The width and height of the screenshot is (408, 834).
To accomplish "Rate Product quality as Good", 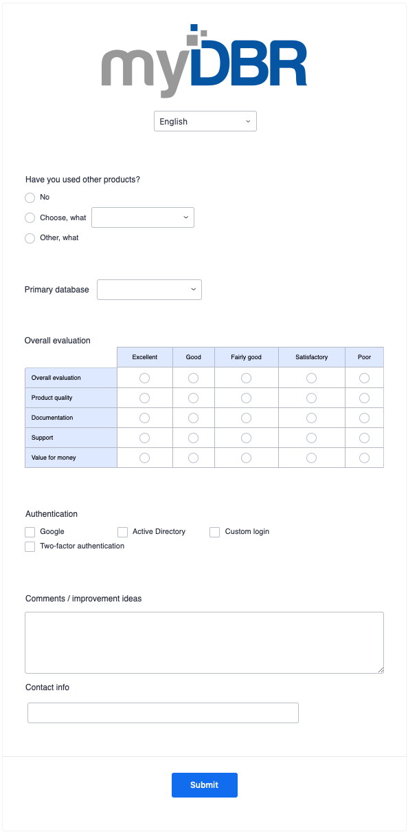I will pos(193,398).
